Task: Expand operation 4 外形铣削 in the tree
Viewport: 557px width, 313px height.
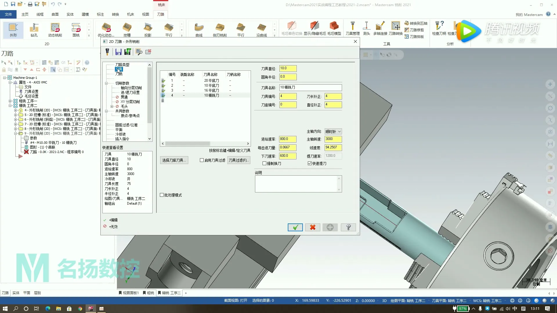Action: point(16,110)
